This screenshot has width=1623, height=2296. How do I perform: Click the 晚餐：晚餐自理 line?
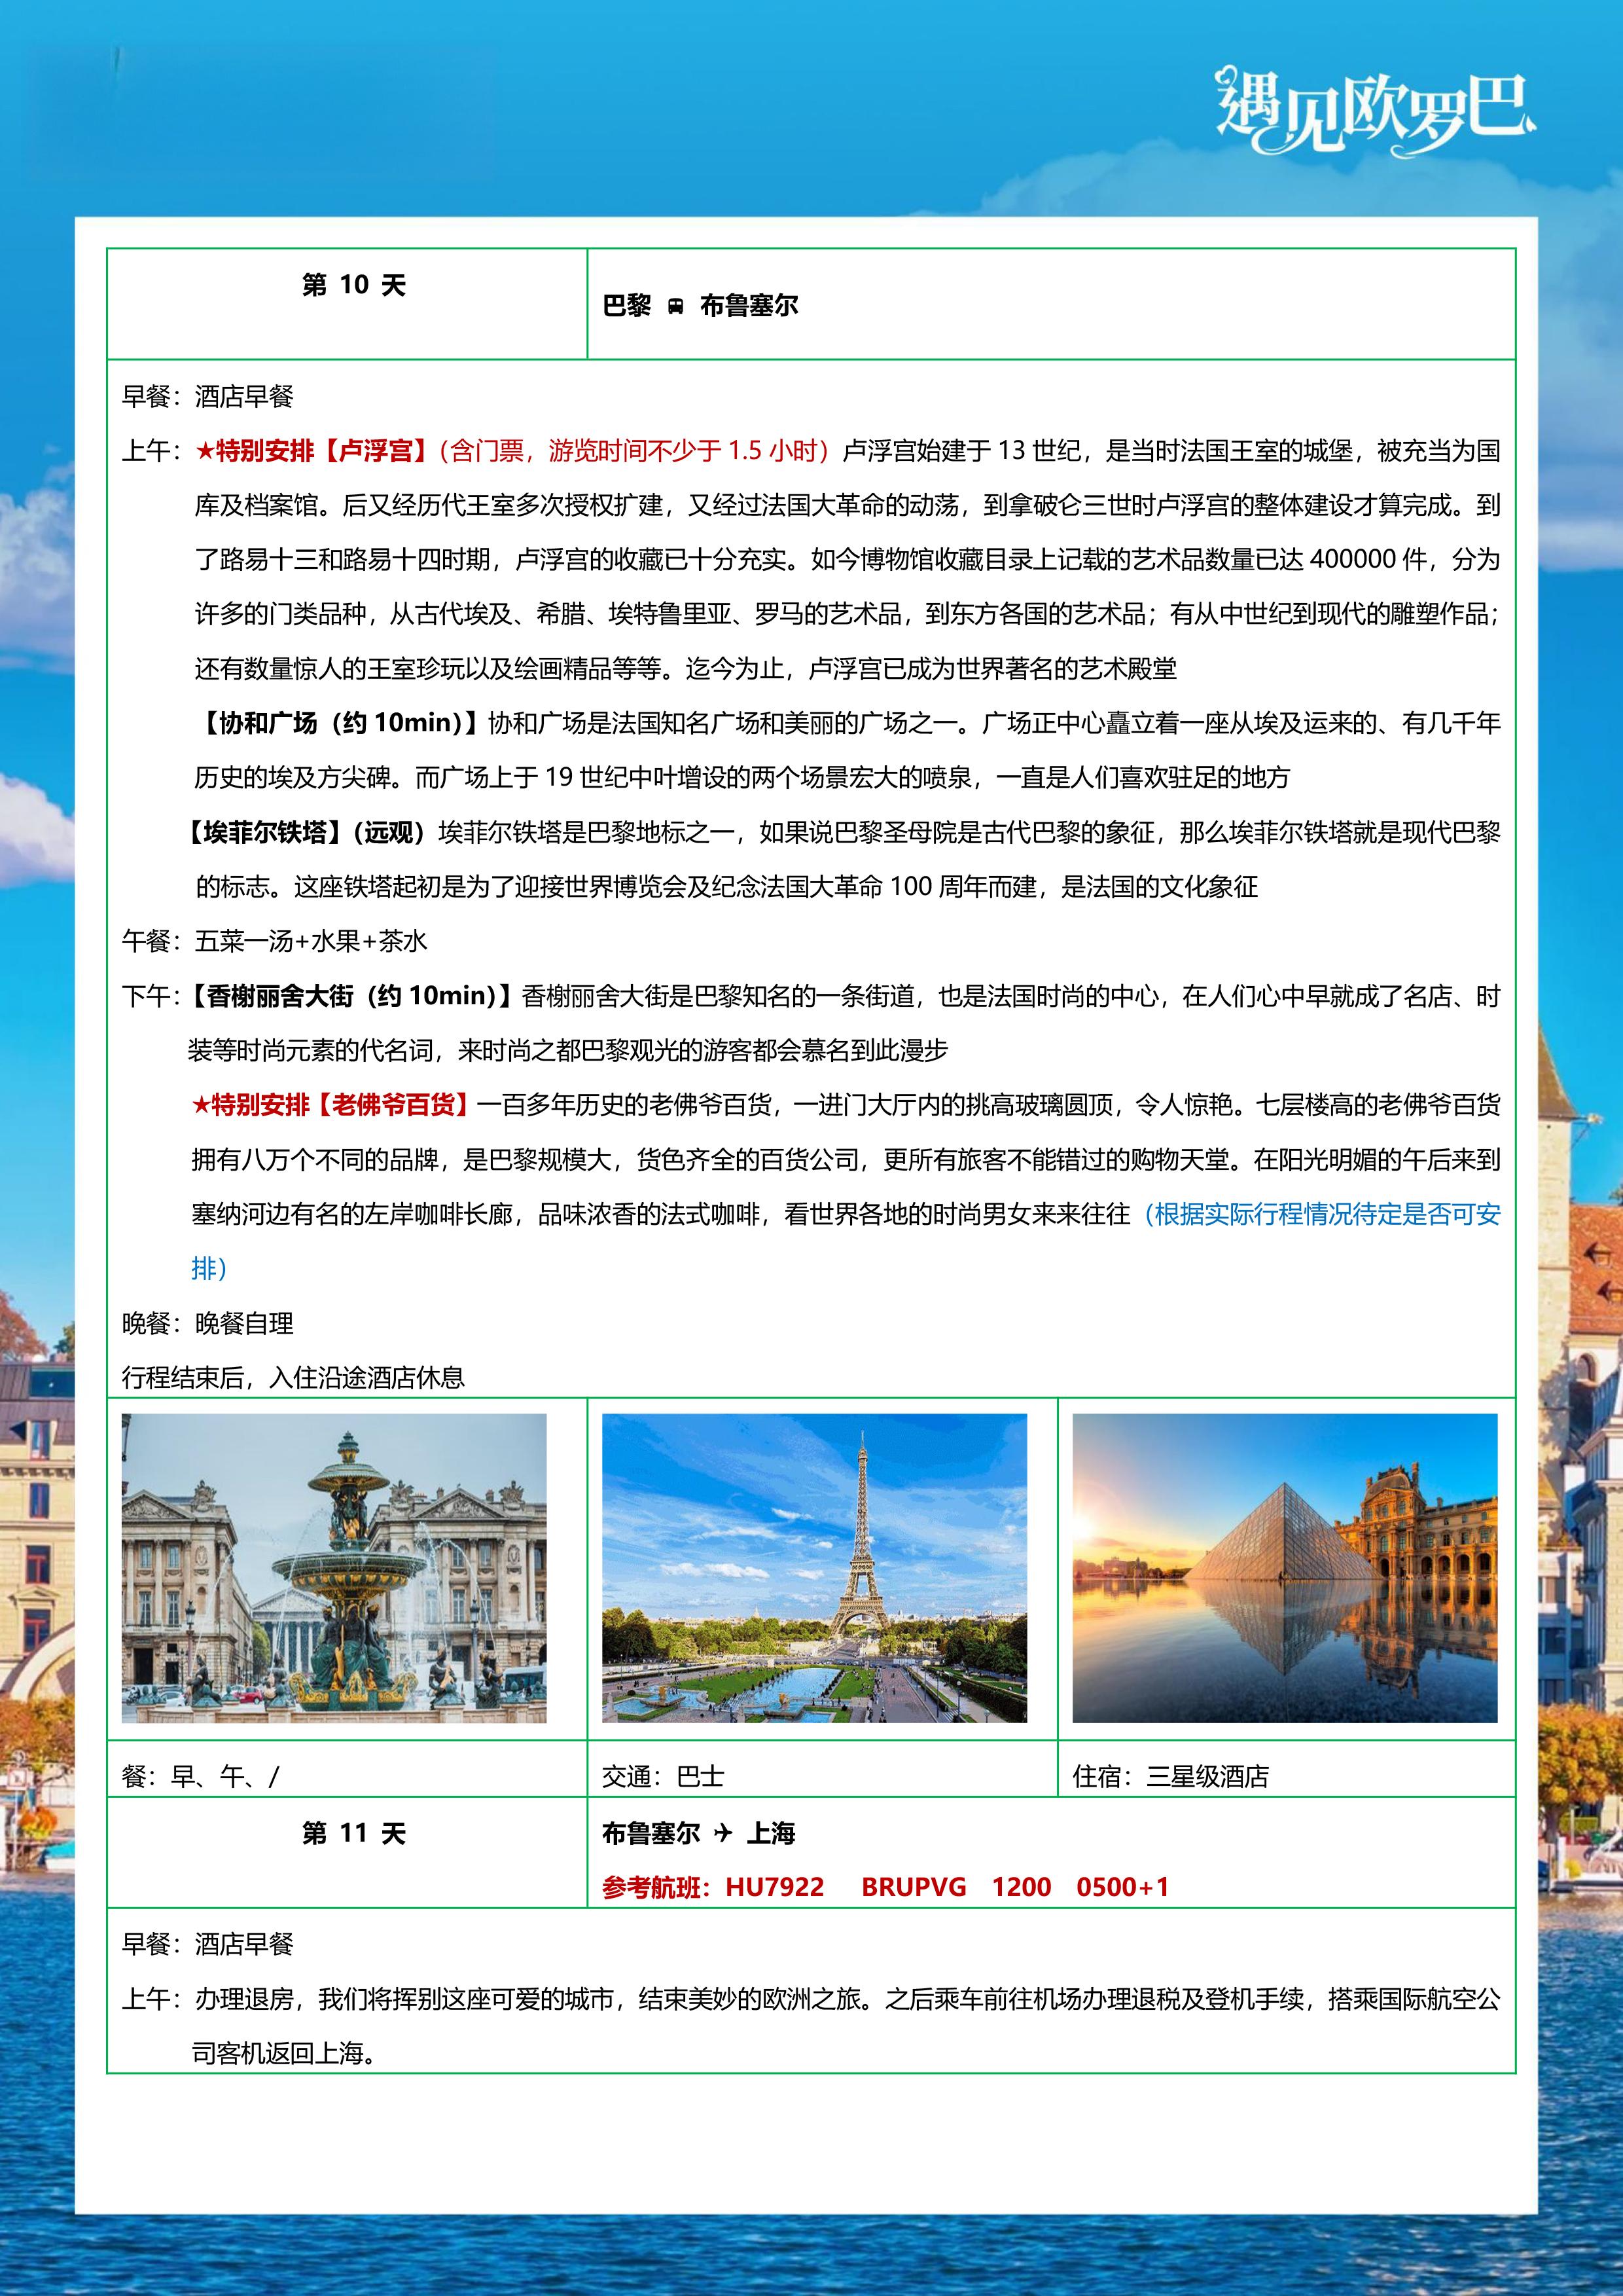(x=208, y=1324)
